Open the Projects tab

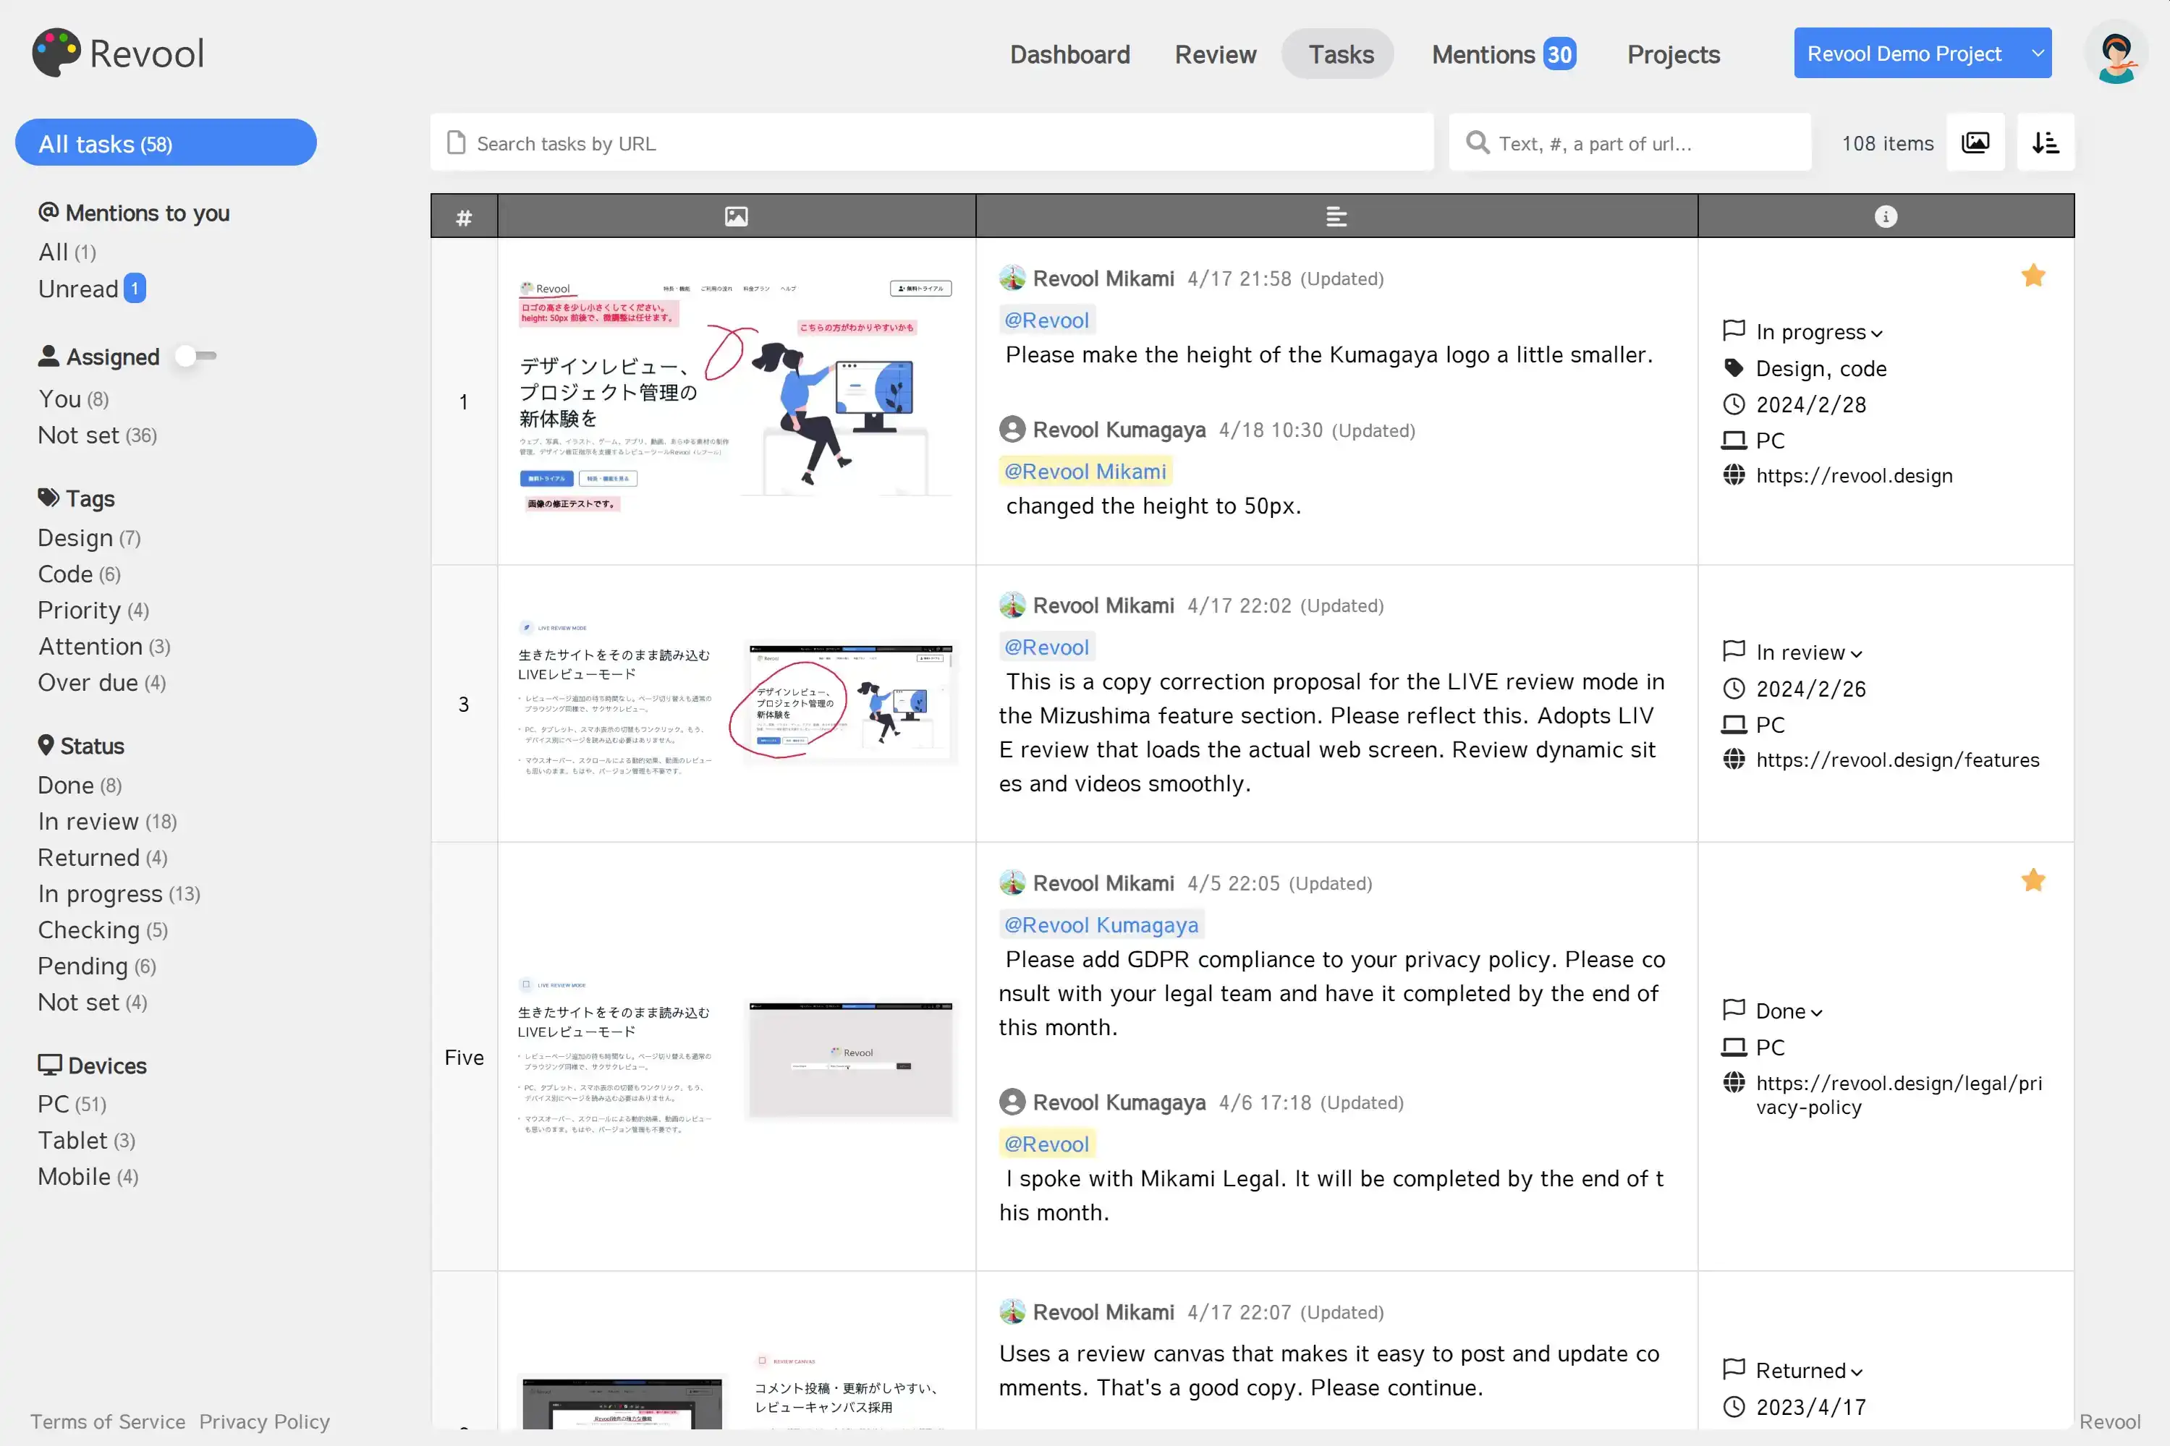click(x=1673, y=54)
